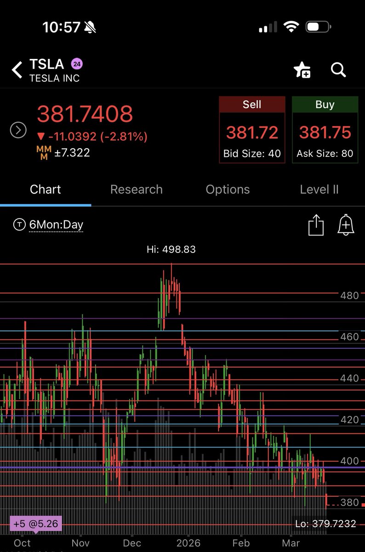The width and height of the screenshot is (365, 552).
Task: Tap the 440 price axis label
Action: (349, 378)
